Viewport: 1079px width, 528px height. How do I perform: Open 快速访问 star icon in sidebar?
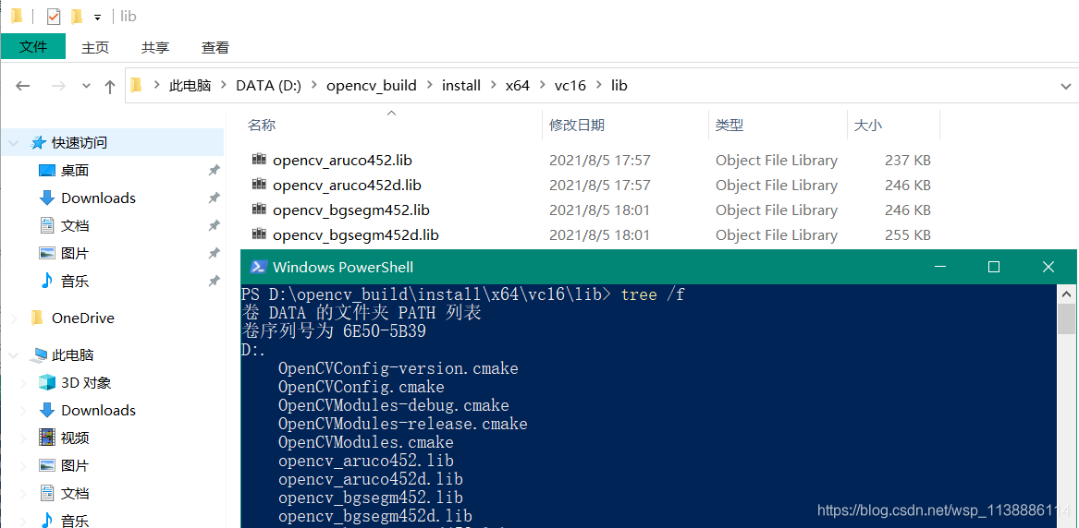[x=39, y=143]
